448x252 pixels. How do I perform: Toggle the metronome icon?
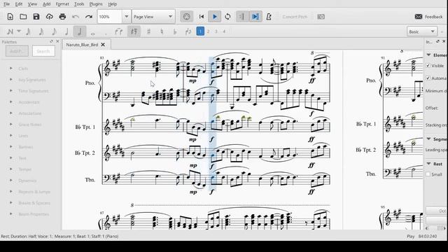(x=269, y=17)
